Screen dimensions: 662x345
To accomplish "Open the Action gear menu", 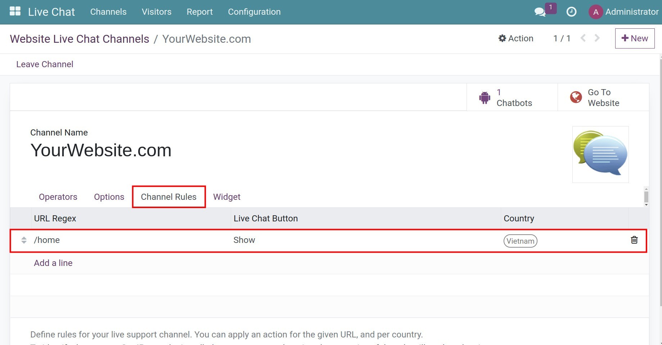I will click(x=515, y=38).
